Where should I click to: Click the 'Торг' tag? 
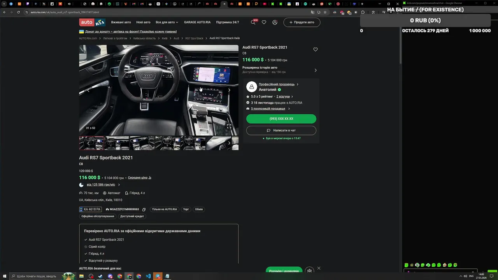[186, 209]
